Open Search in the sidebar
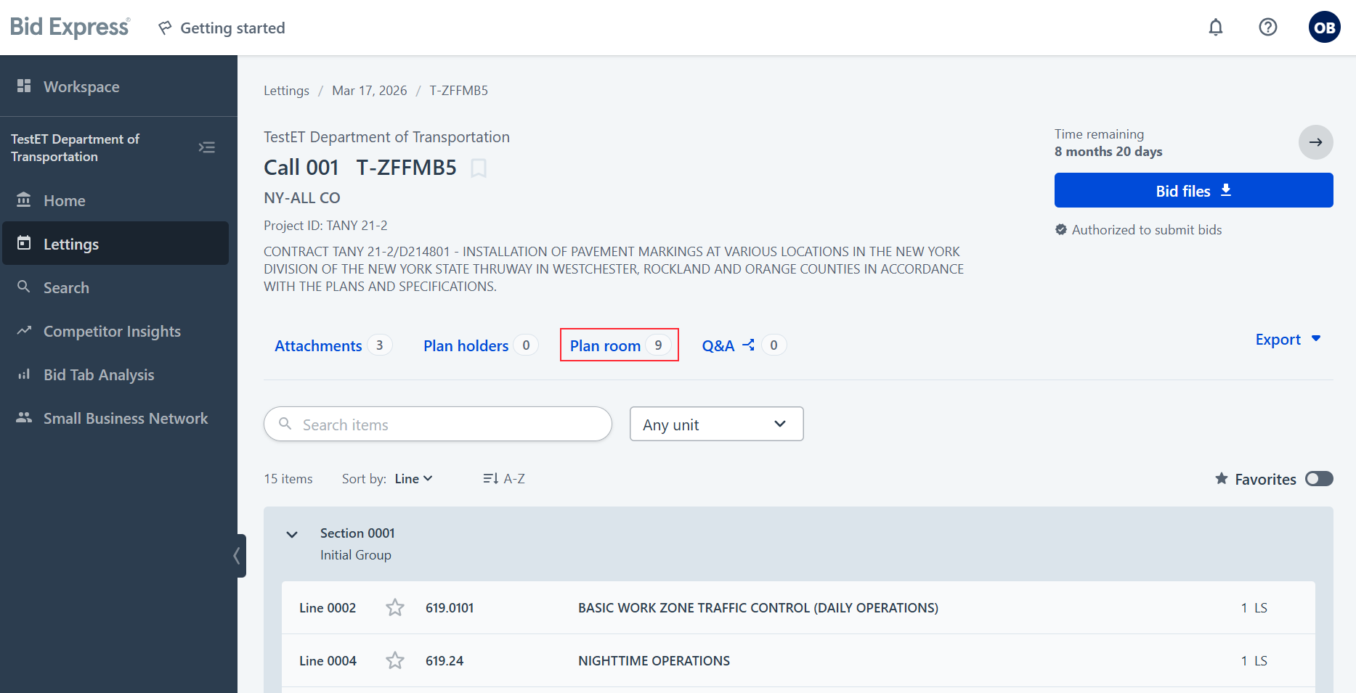Viewport: 1356px width, 693px height. [x=115, y=287]
